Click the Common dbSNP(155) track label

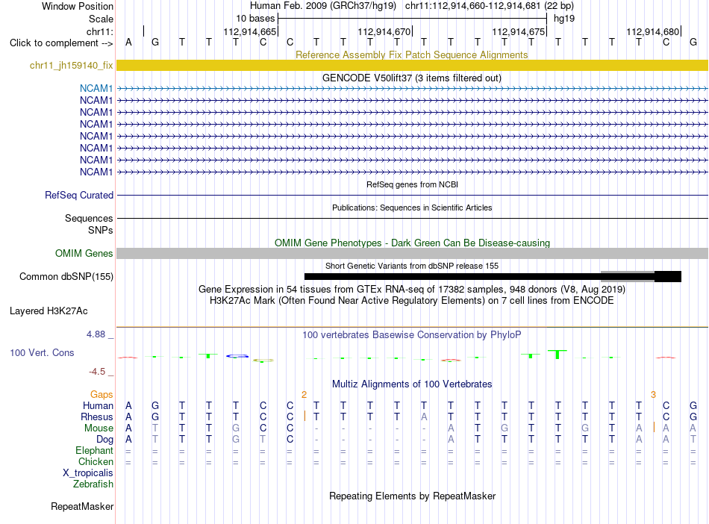click(66, 277)
